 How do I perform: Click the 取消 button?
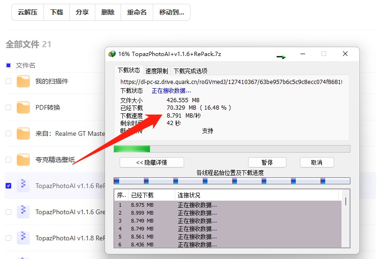[317, 162]
